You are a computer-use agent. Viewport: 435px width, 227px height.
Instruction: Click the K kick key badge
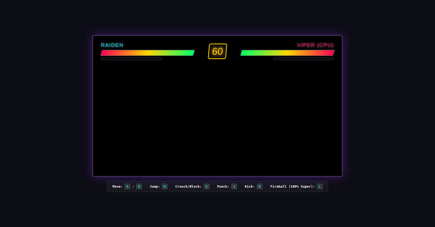tap(260, 187)
